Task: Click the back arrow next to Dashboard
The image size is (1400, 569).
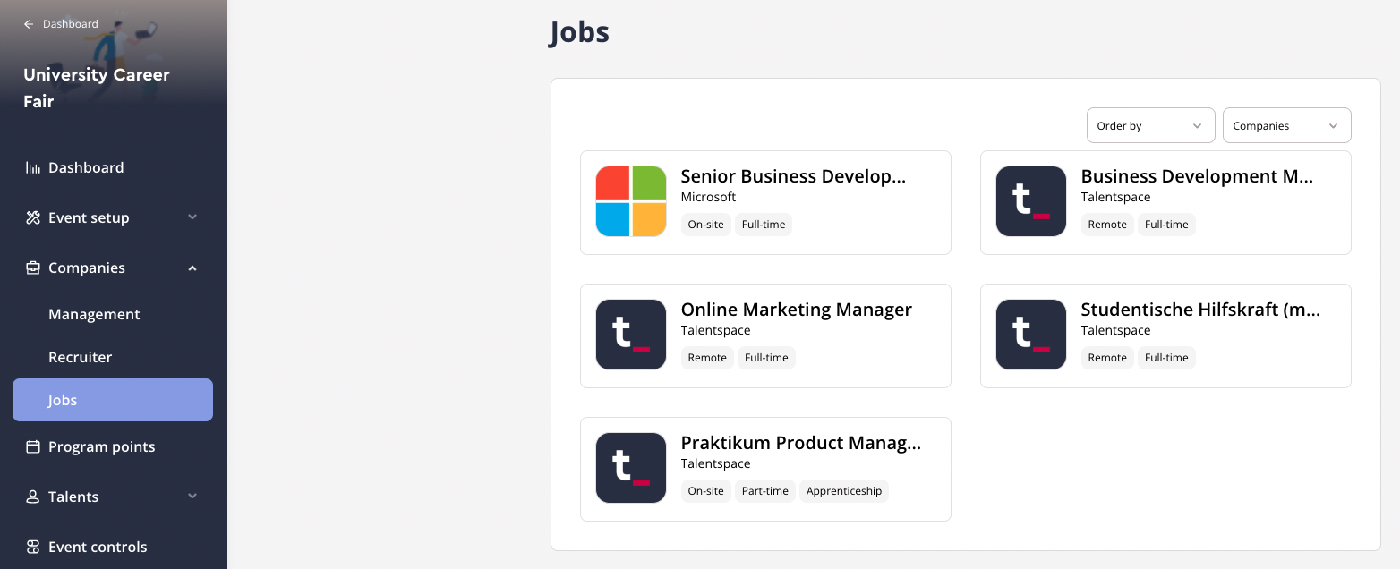Action: [29, 24]
